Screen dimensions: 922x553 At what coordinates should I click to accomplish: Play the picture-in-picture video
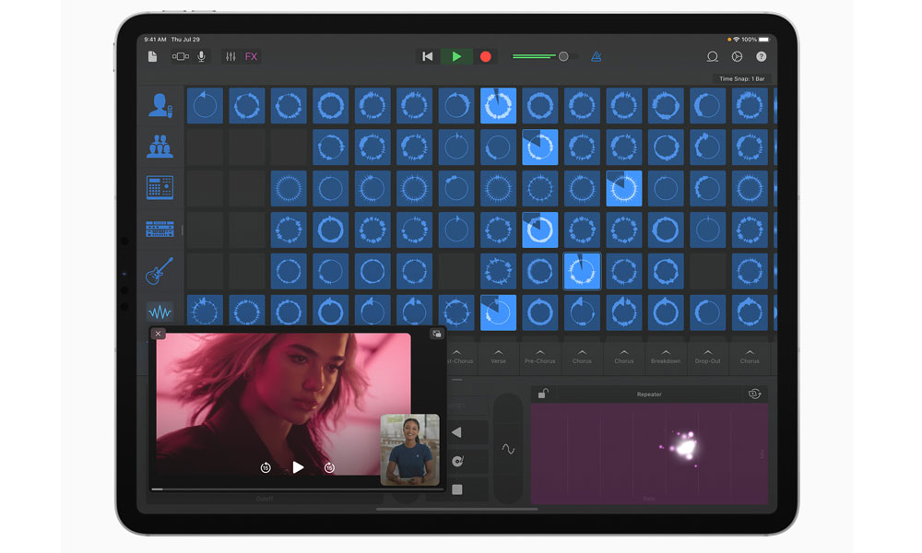(298, 467)
